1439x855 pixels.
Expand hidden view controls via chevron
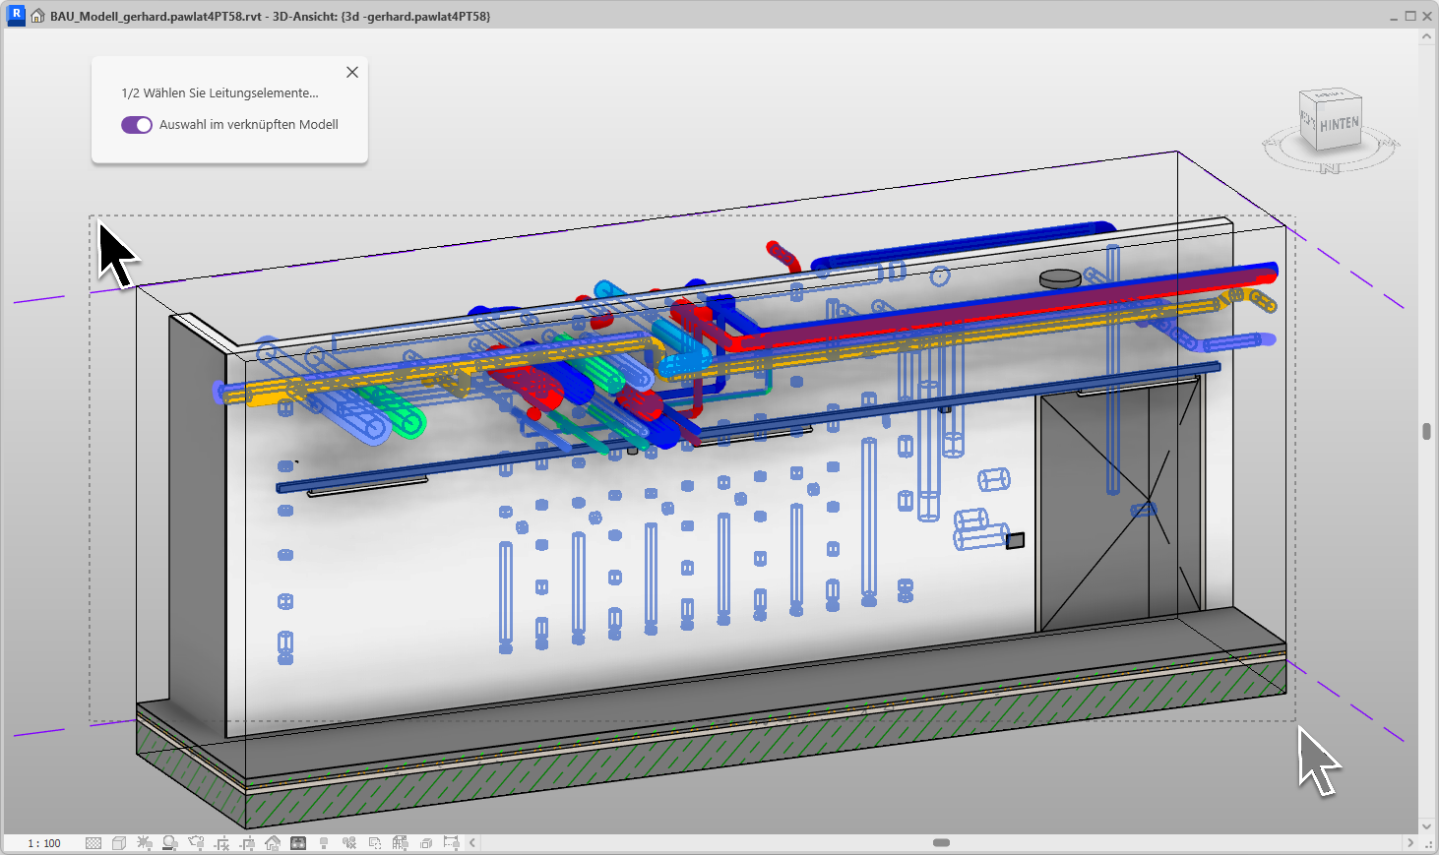pos(471,843)
